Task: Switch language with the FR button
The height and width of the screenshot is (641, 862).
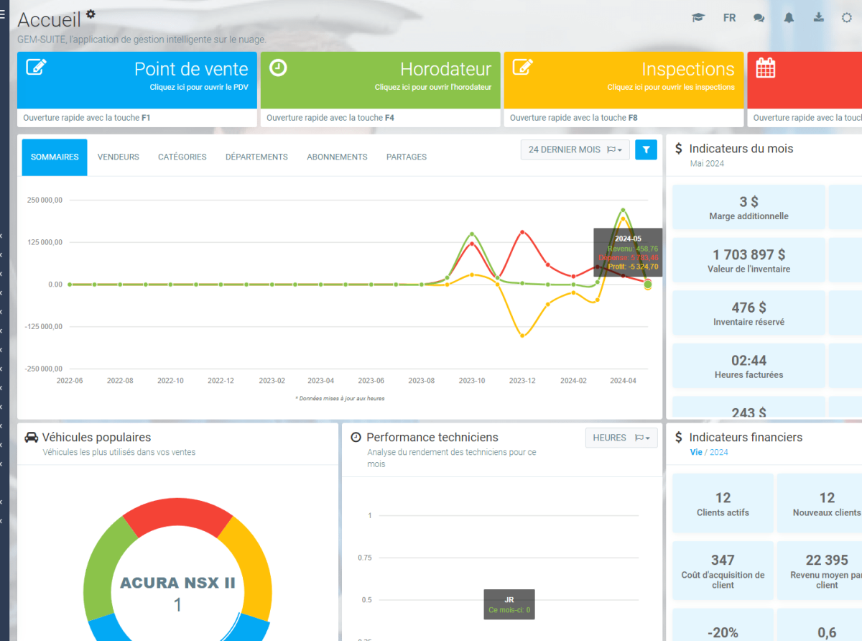Action: coord(729,18)
